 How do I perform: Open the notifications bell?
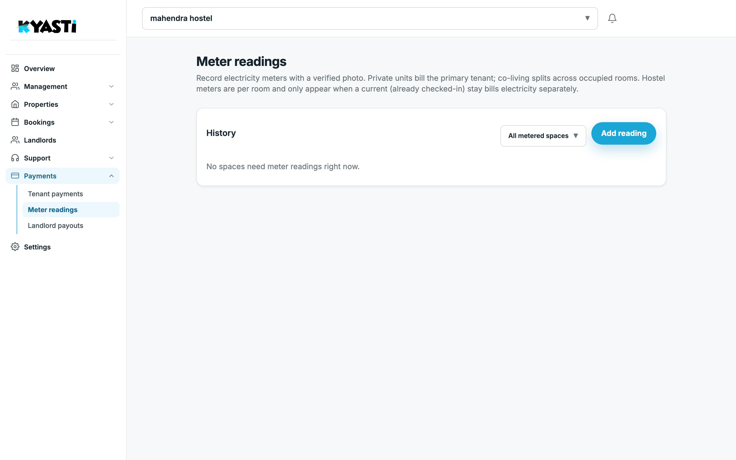pos(612,18)
